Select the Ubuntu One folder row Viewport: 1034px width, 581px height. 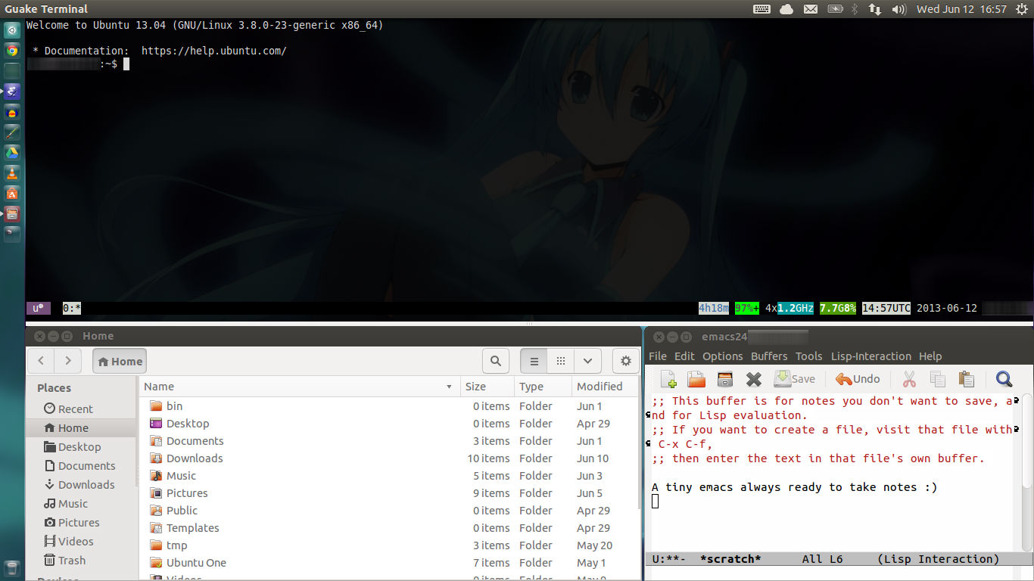(x=389, y=563)
